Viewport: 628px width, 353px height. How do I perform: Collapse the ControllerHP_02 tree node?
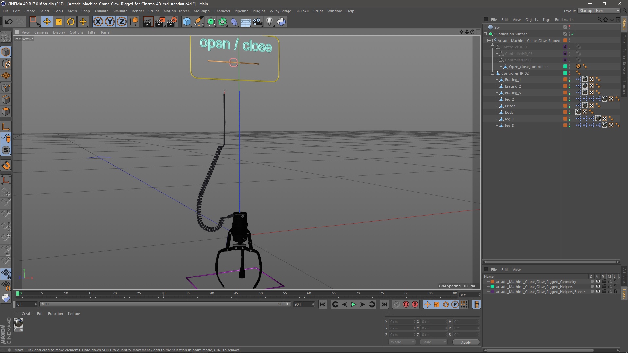tap(493, 73)
